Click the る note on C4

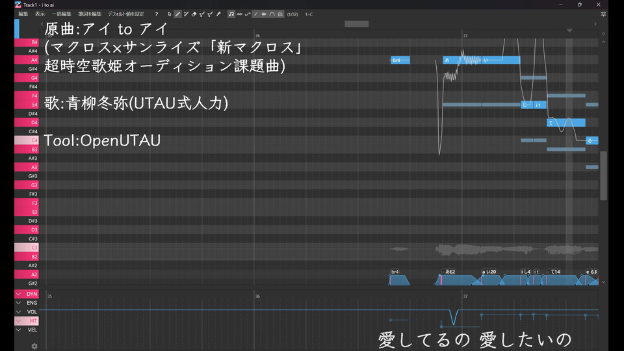591,140
